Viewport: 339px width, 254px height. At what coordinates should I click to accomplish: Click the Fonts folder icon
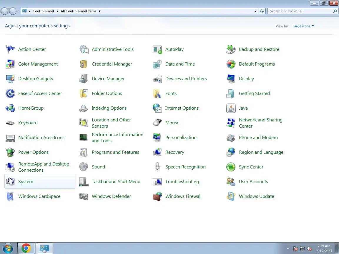[157, 93]
